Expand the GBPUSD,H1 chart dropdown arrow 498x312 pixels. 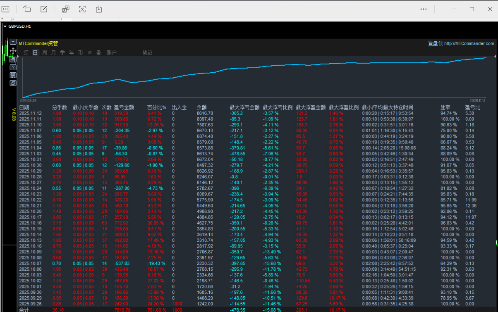(5, 26)
